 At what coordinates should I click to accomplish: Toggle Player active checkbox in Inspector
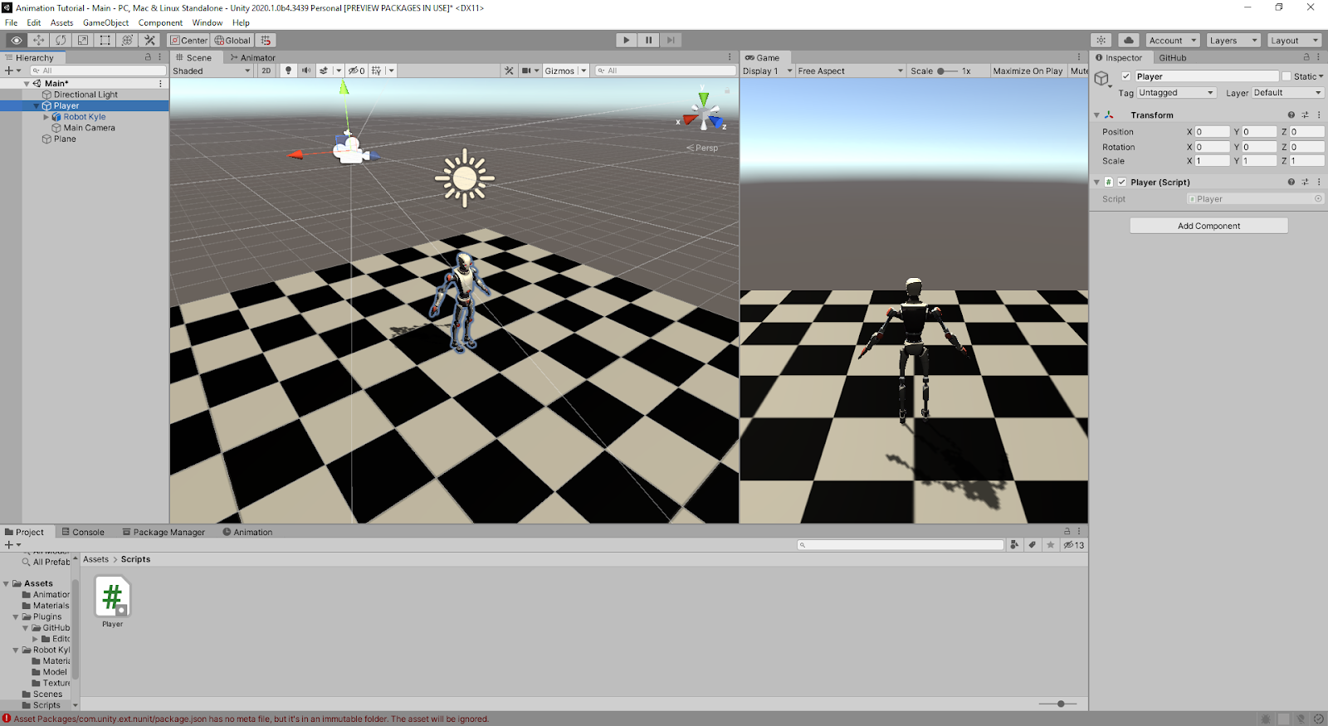pos(1126,76)
